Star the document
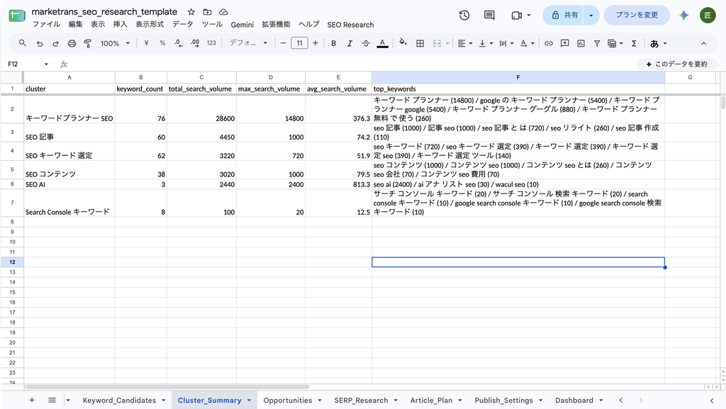This screenshot has height=409, width=726. [191, 12]
